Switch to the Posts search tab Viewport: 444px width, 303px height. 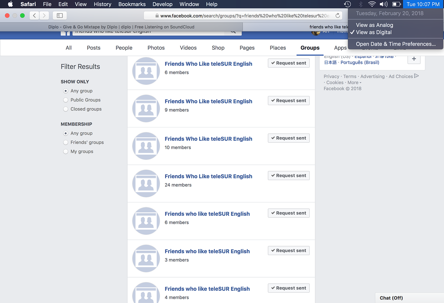point(94,48)
